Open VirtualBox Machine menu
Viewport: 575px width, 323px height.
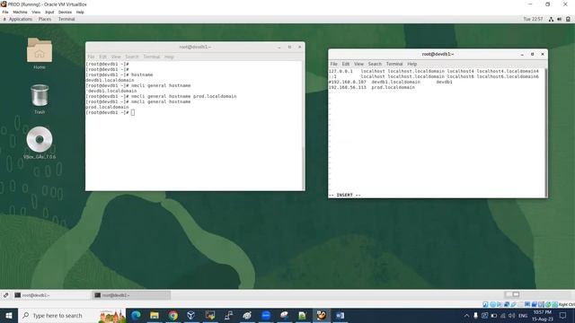pyautogui.click(x=20, y=12)
